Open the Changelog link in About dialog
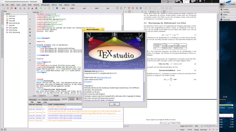This screenshot has height=132, width=236. click(88, 81)
